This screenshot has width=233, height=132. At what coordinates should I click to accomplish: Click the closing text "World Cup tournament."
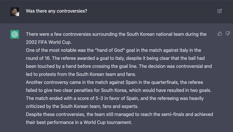click(x=108, y=122)
